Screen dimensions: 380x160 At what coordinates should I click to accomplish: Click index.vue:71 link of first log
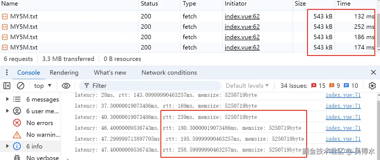pyautogui.click(x=343, y=95)
